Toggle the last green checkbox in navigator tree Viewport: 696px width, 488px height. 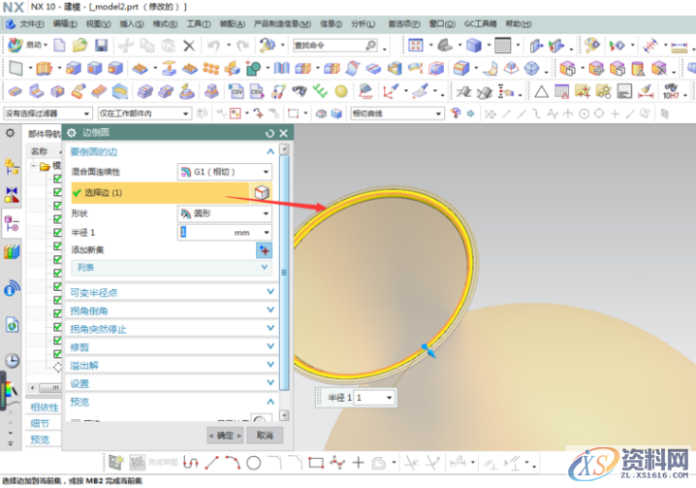pos(57,353)
